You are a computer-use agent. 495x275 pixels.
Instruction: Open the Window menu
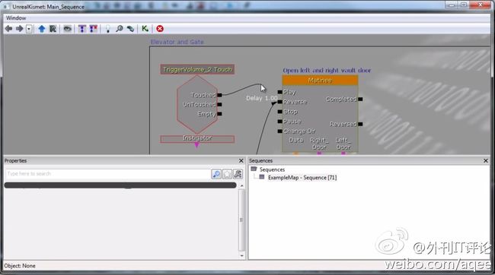click(x=16, y=18)
